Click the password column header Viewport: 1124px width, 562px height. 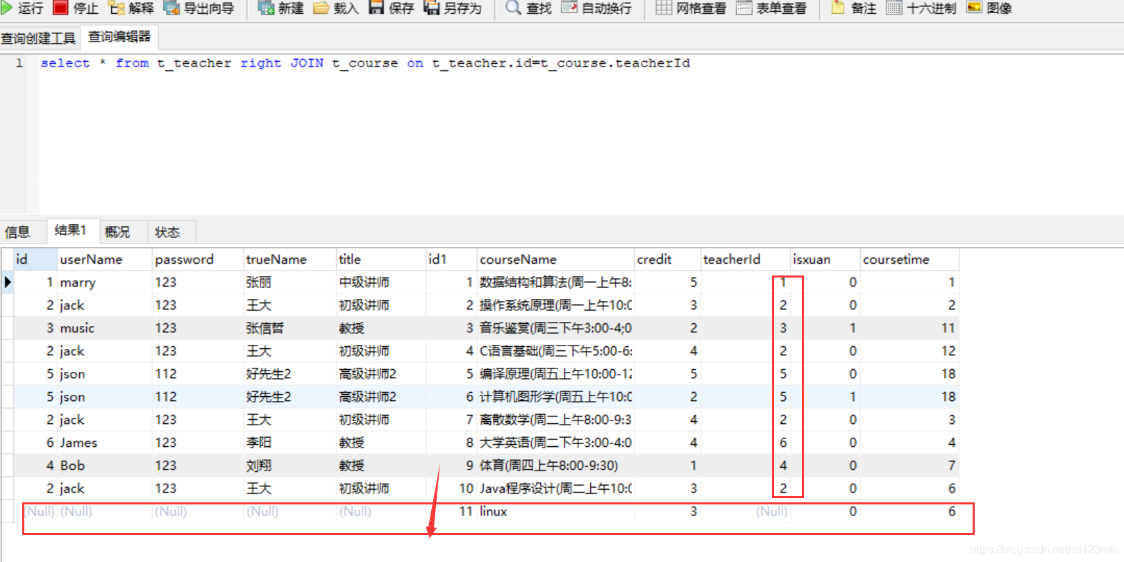[x=198, y=259]
